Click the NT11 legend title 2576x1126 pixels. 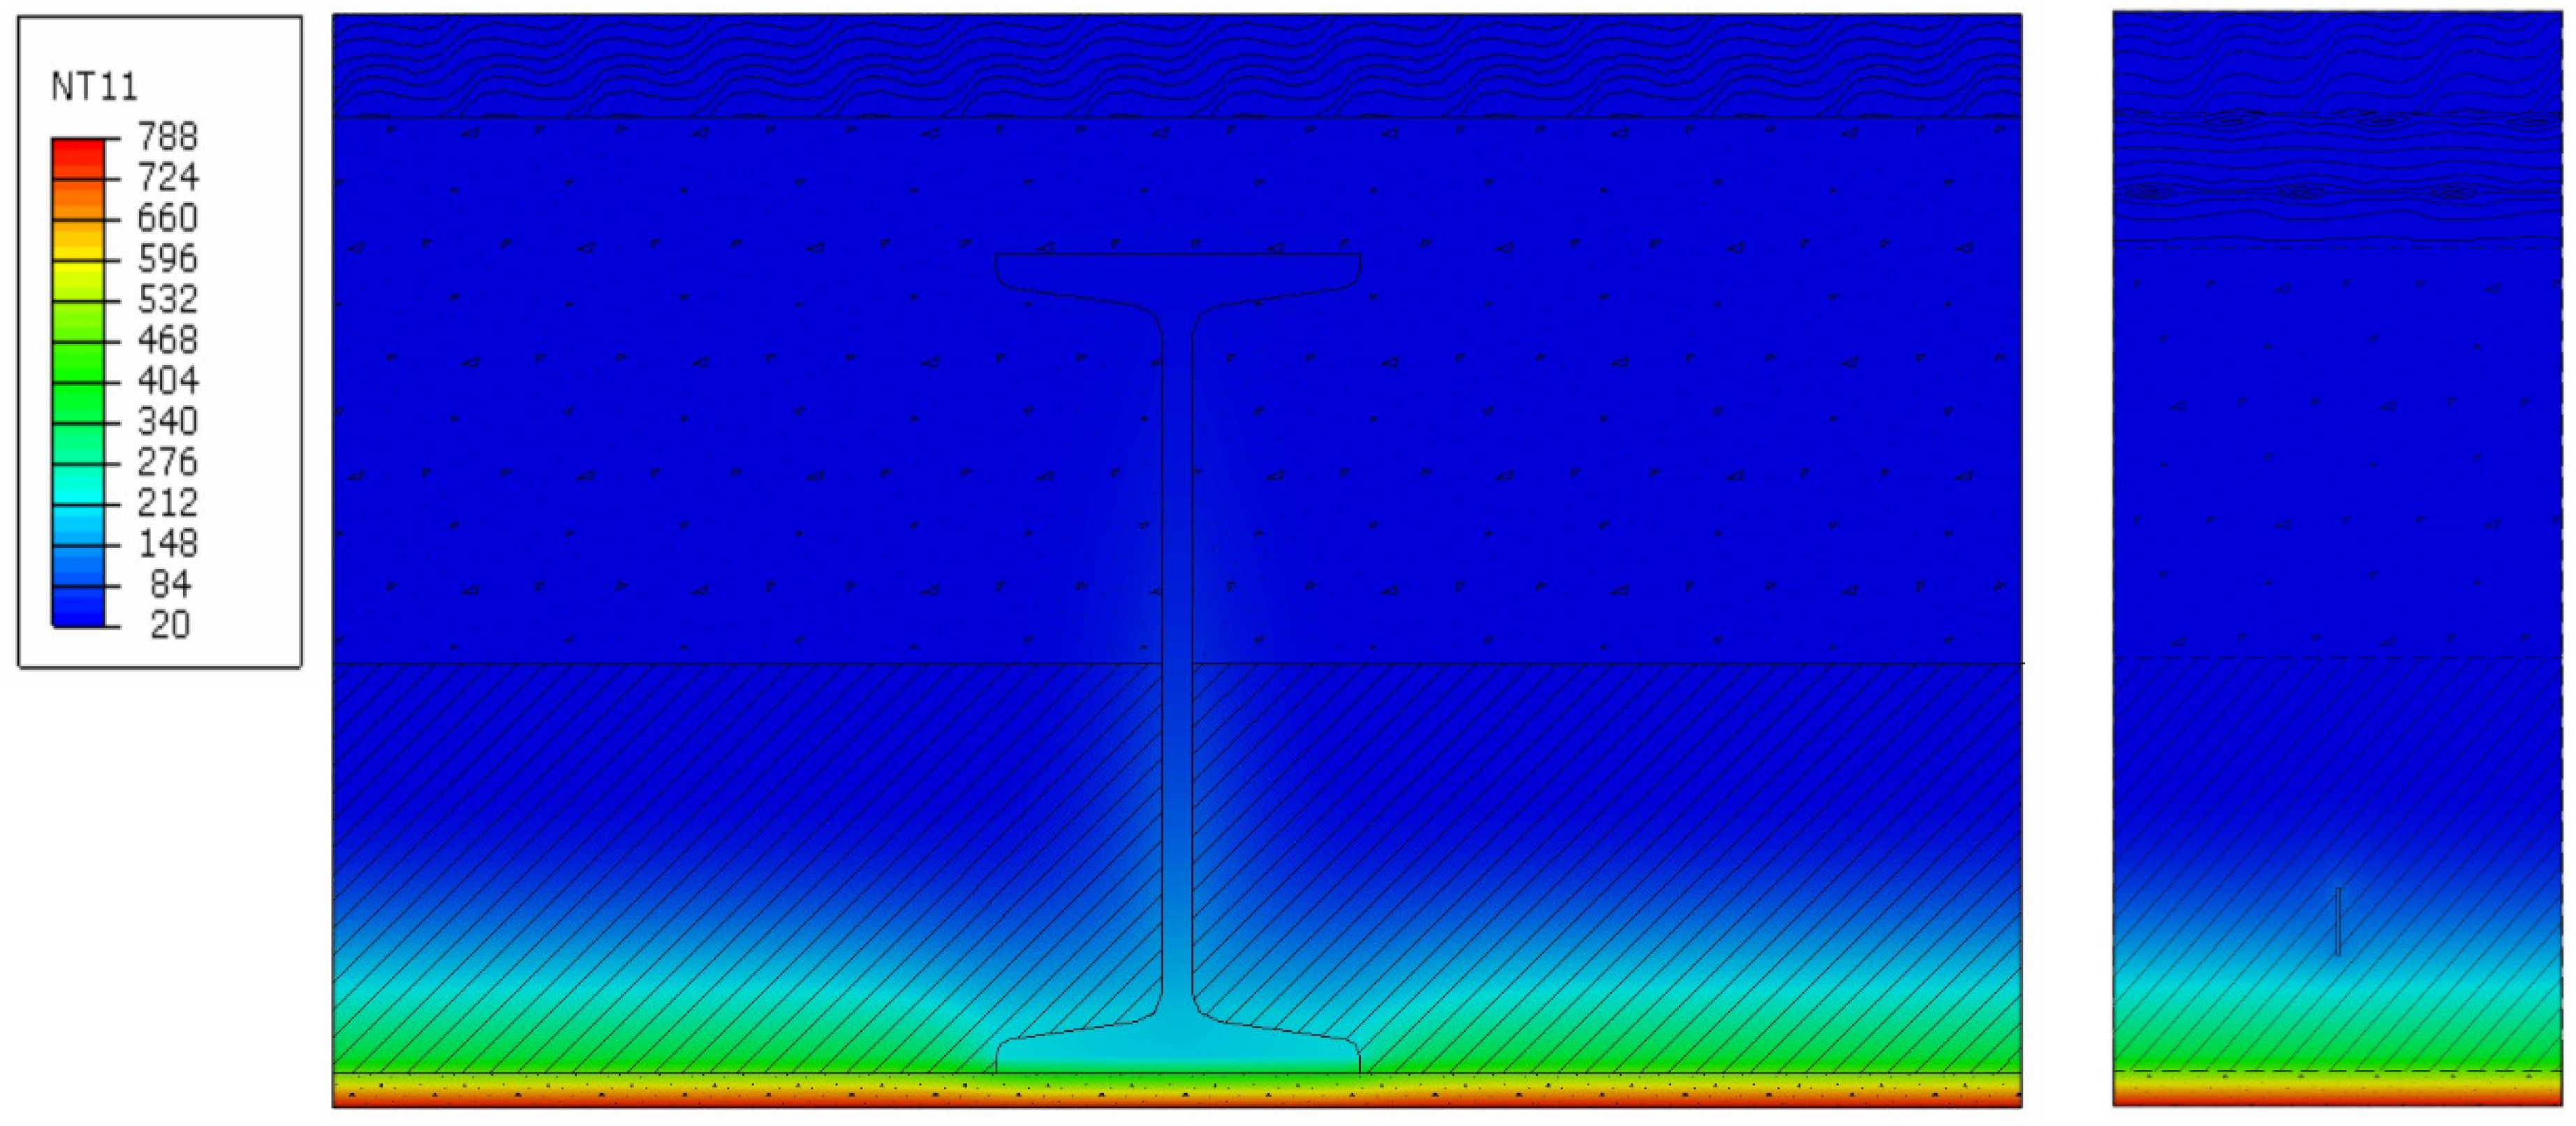pos(94,87)
